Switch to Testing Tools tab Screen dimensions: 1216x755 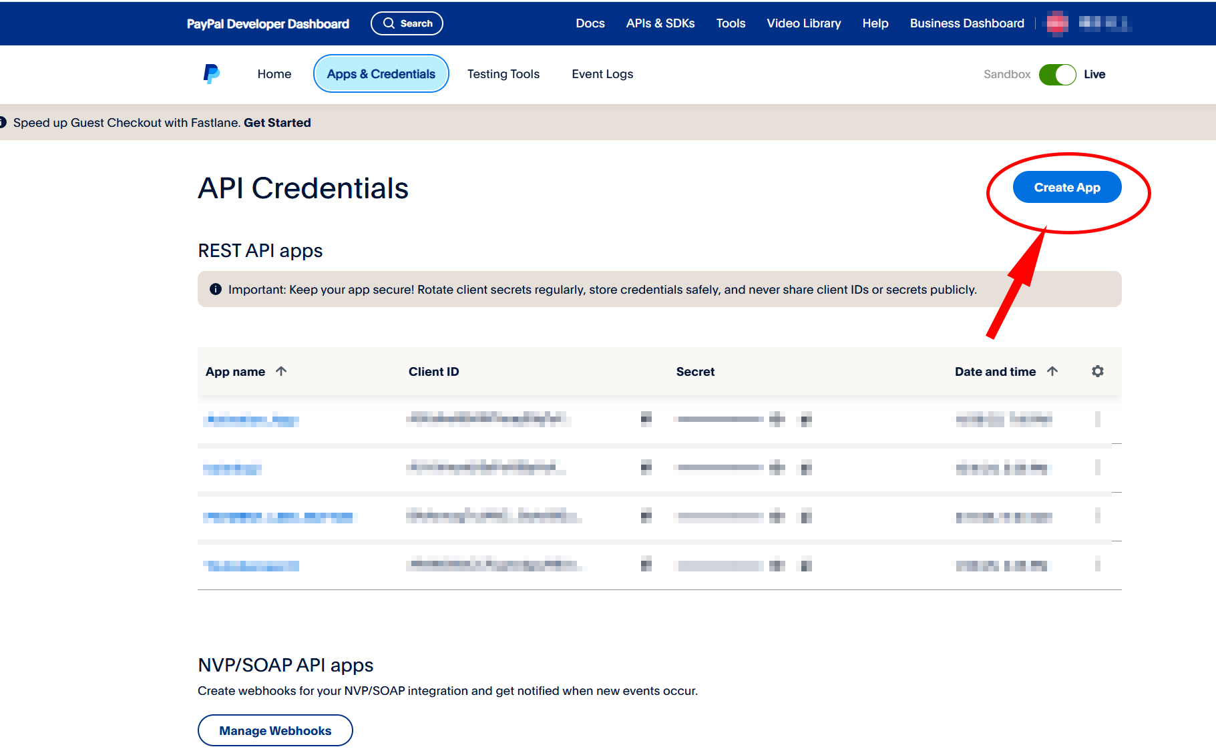pyautogui.click(x=503, y=74)
